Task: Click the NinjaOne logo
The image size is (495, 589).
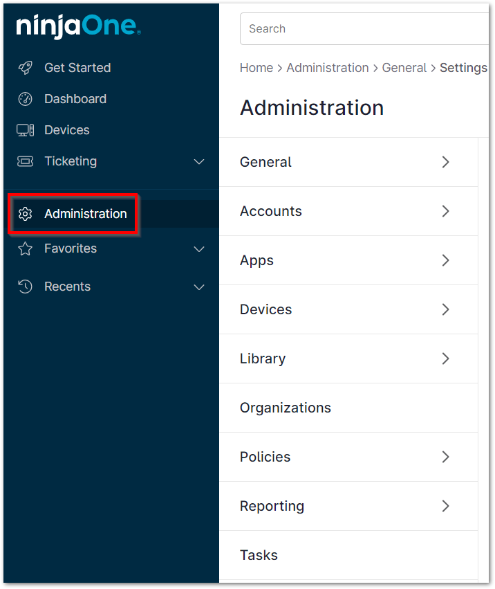Action: click(78, 27)
